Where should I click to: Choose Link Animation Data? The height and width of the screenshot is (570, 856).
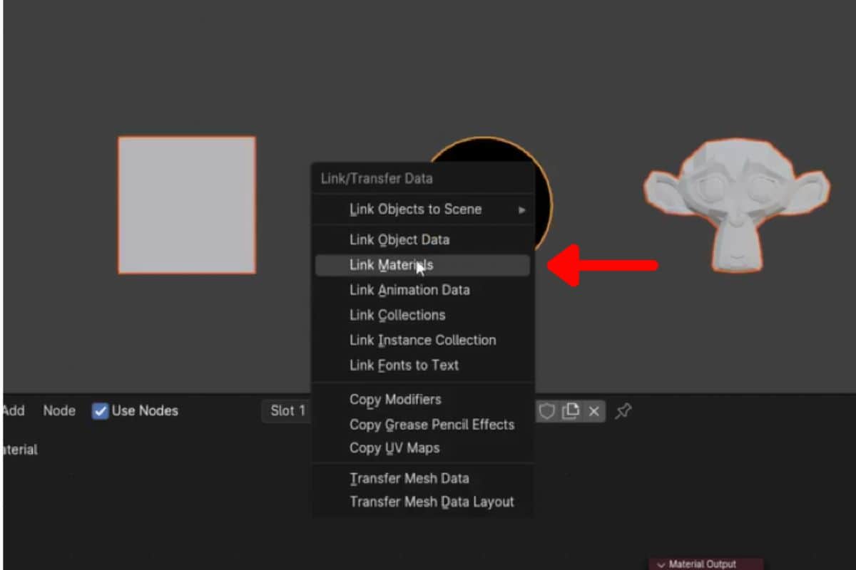(x=409, y=289)
